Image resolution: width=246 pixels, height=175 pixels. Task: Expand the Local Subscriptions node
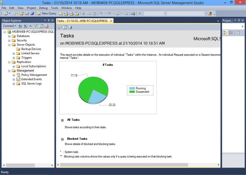[x=14, y=67]
